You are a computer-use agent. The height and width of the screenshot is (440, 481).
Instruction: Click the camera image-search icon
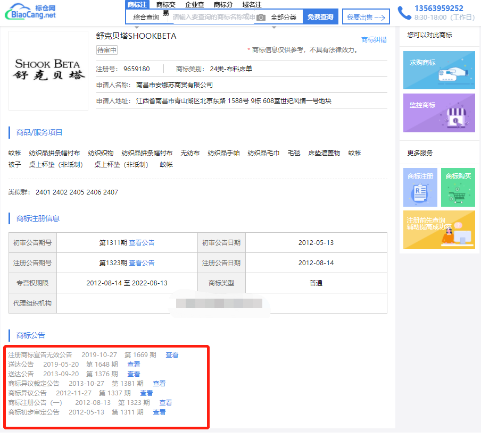coord(261,18)
